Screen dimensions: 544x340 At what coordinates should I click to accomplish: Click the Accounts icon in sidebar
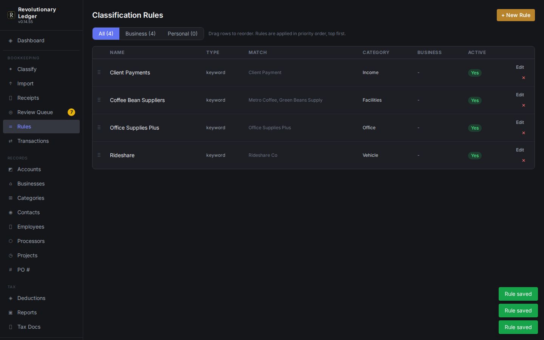pos(11,170)
